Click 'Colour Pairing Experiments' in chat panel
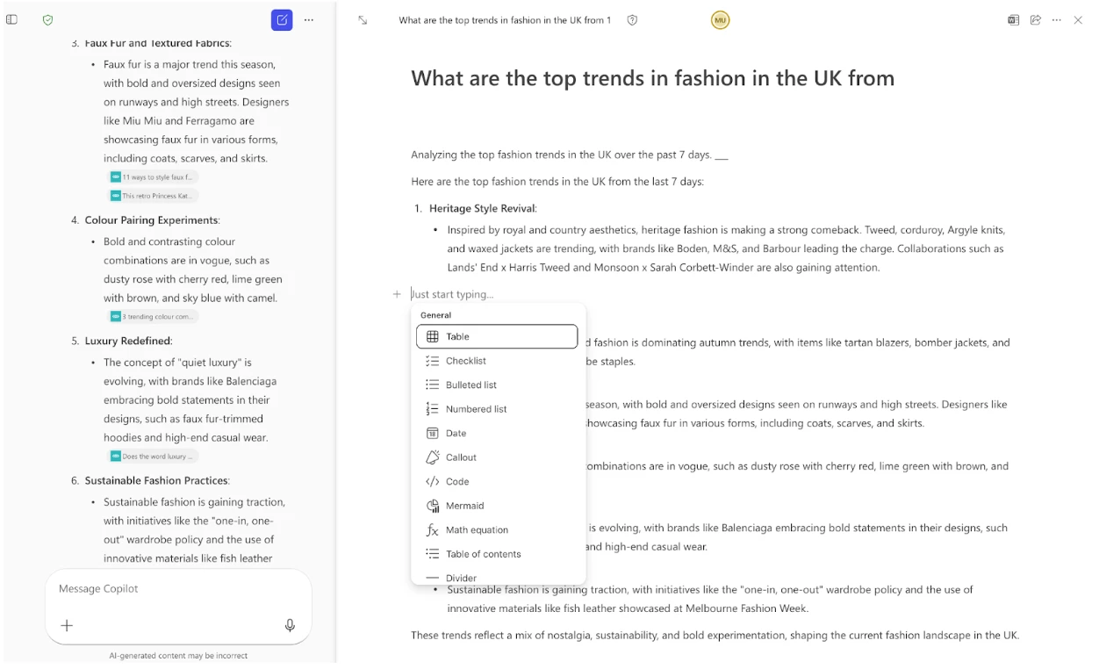The image size is (1099, 669). click(152, 220)
